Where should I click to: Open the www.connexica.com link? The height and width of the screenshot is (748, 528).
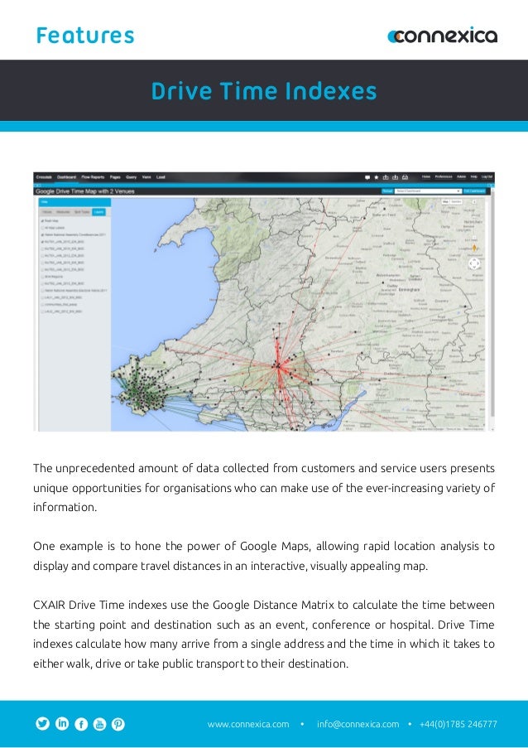[x=248, y=724]
